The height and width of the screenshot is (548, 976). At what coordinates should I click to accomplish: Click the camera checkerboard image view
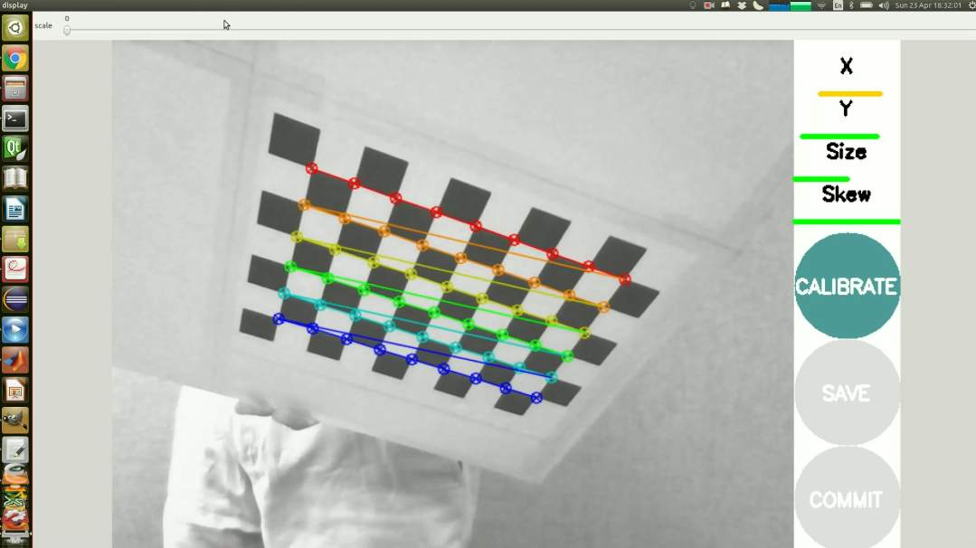point(452,294)
